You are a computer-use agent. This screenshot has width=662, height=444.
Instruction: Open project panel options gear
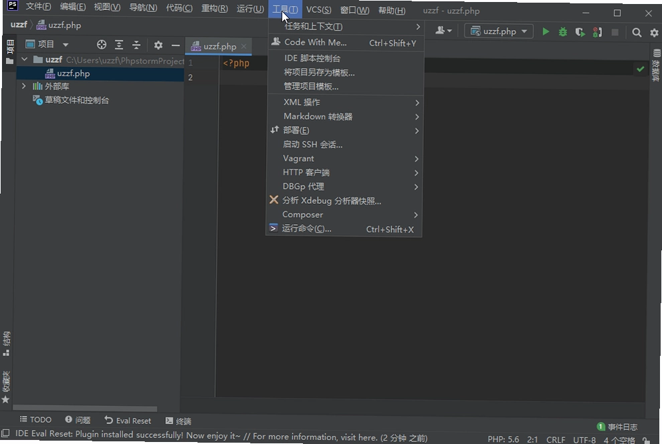pos(158,45)
